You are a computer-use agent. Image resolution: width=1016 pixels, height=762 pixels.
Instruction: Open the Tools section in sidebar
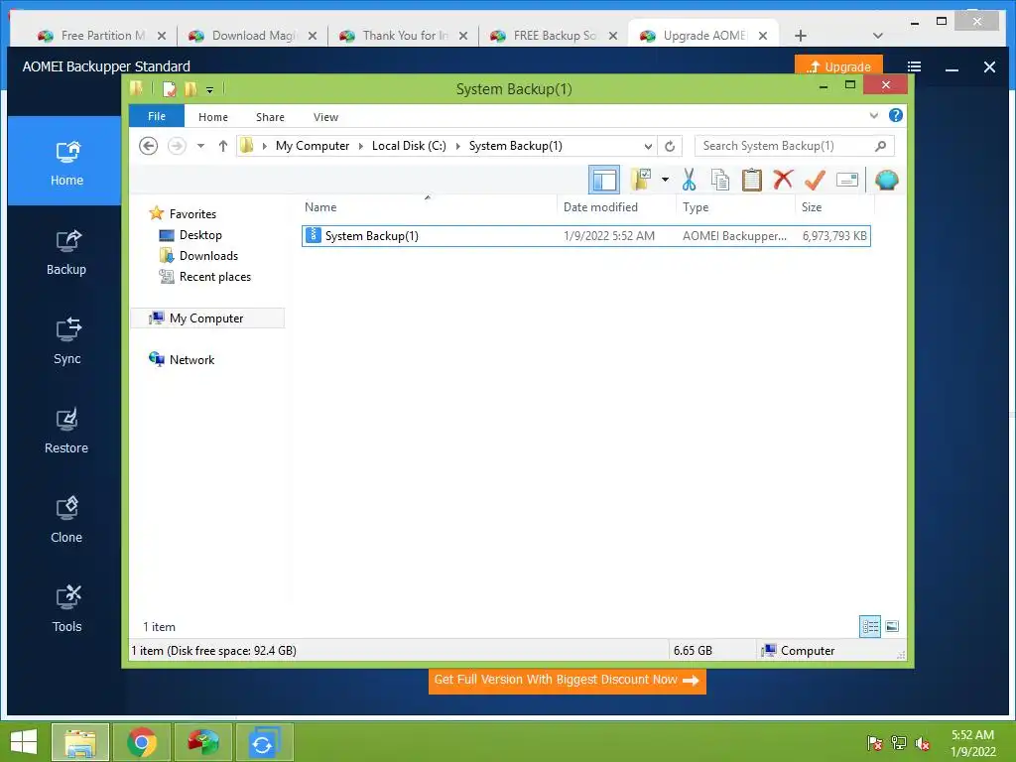click(66, 610)
